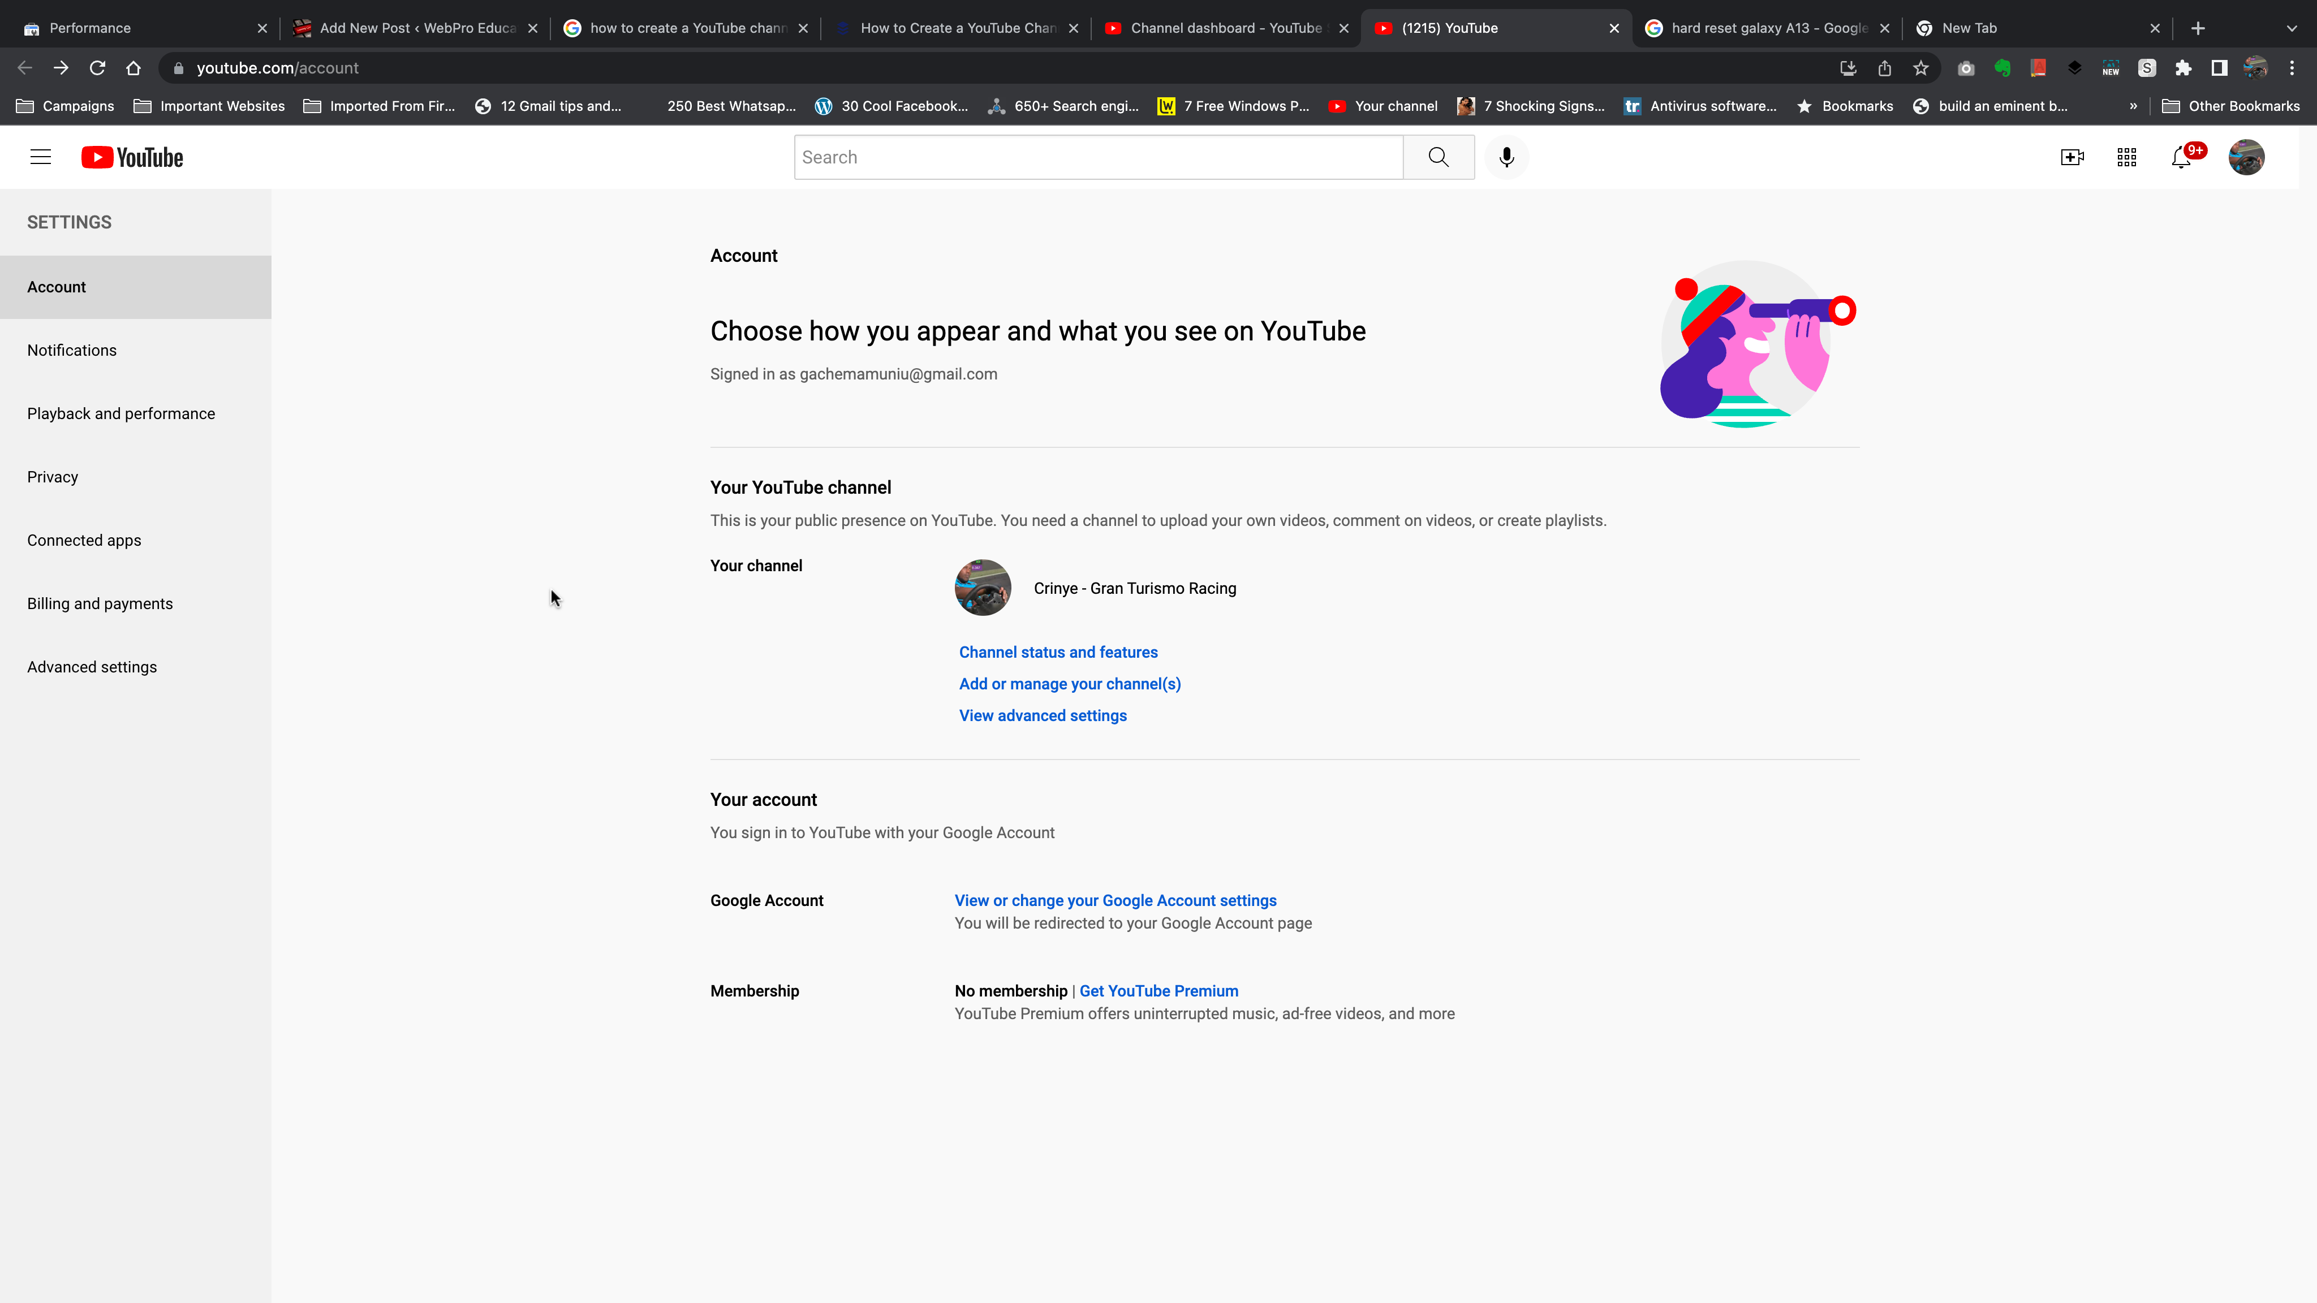Show more bookmarks with double chevron
The image size is (2317, 1303).
[x=2133, y=106]
